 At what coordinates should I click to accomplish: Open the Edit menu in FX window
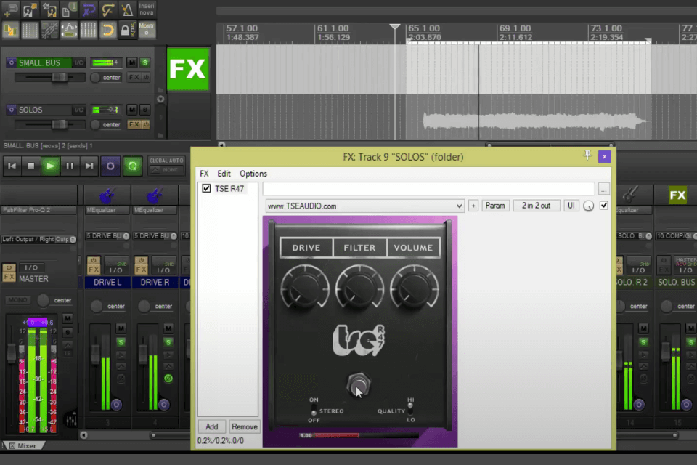click(x=224, y=174)
